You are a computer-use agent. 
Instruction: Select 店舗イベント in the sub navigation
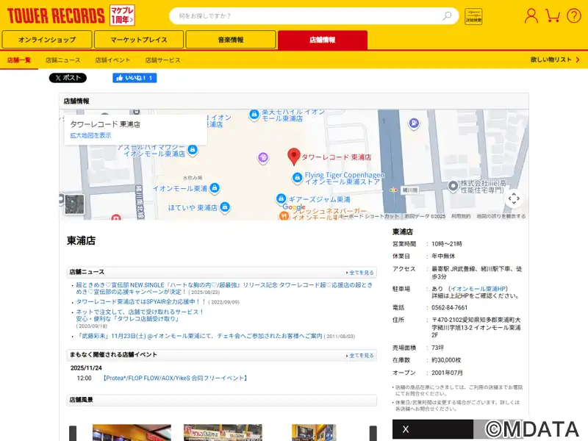click(x=112, y=60)
